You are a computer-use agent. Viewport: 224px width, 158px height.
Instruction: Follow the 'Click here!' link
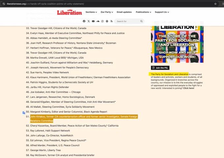188,88
